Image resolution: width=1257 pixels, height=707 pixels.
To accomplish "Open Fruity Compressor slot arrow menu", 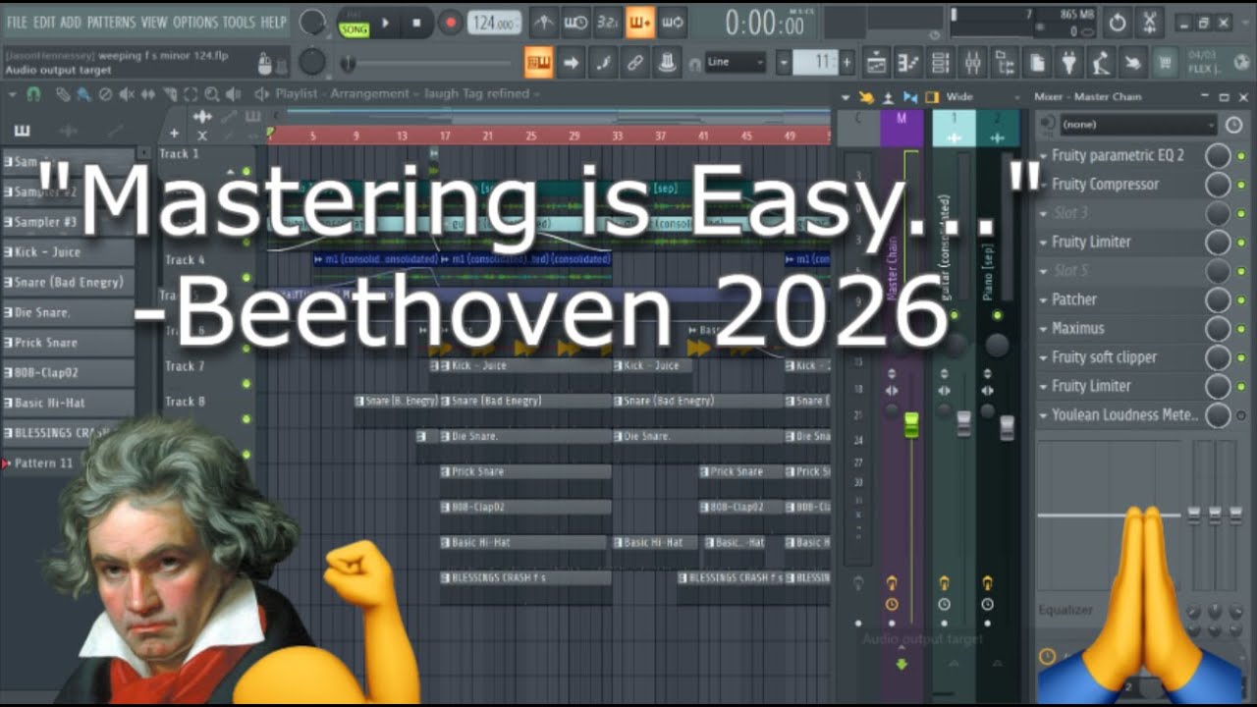I will pos(1043,185).
